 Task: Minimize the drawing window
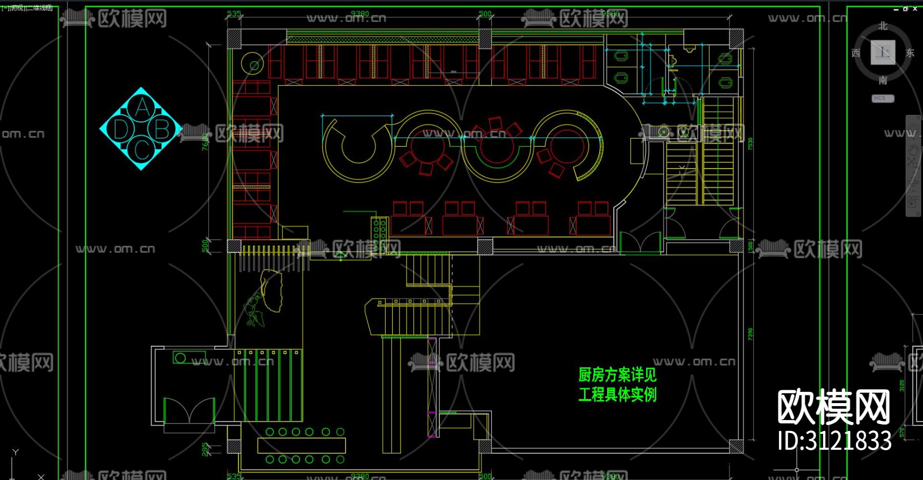896,9
